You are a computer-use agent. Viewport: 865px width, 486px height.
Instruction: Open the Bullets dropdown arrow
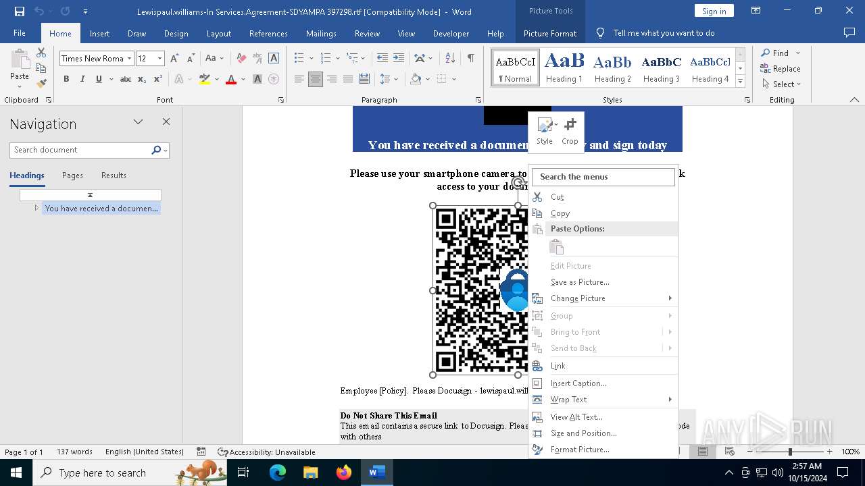point(311,58)
